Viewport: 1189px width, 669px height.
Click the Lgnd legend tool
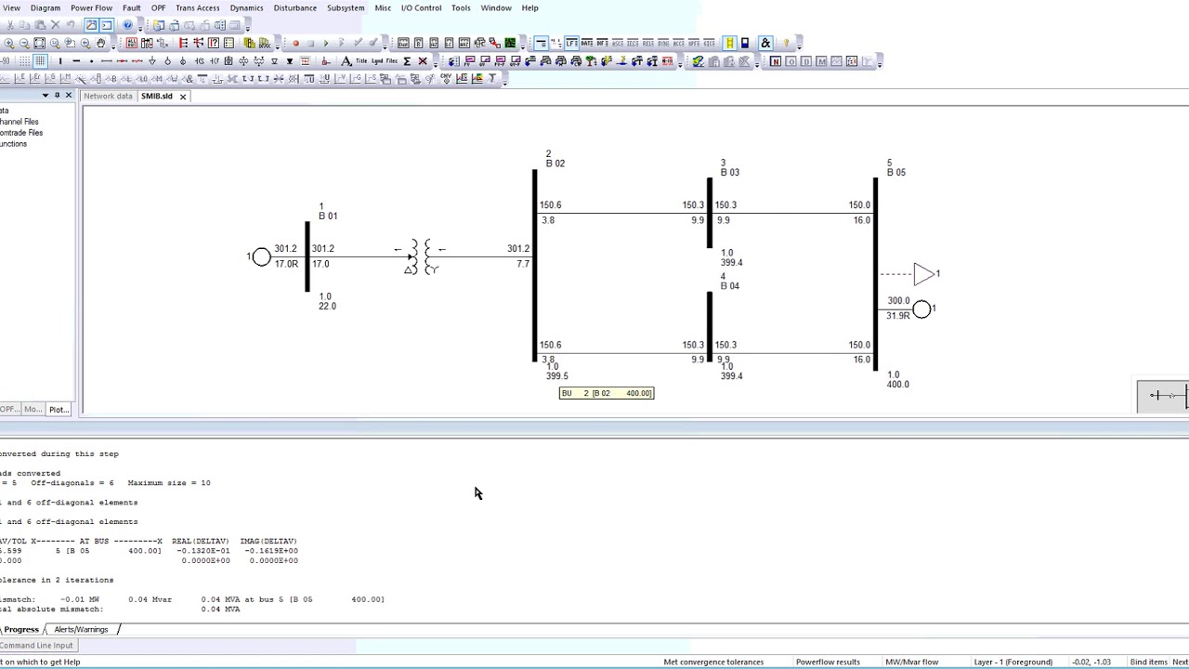pyautogui.click(x=377, y=61)
